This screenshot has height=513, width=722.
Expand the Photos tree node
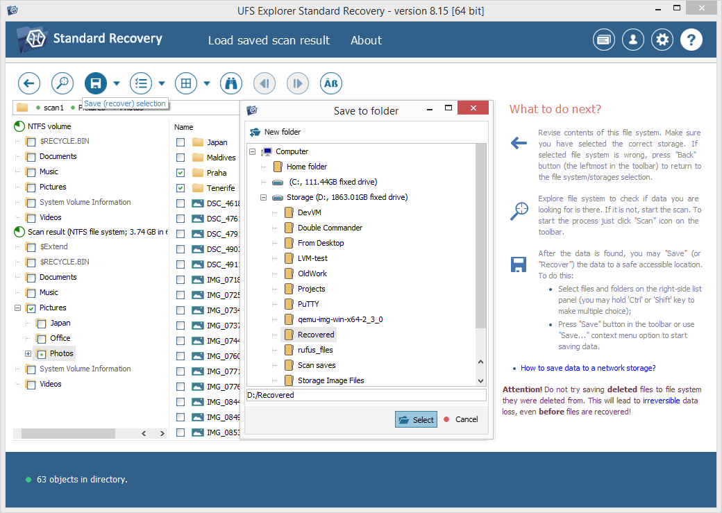(x=28, y=353)
